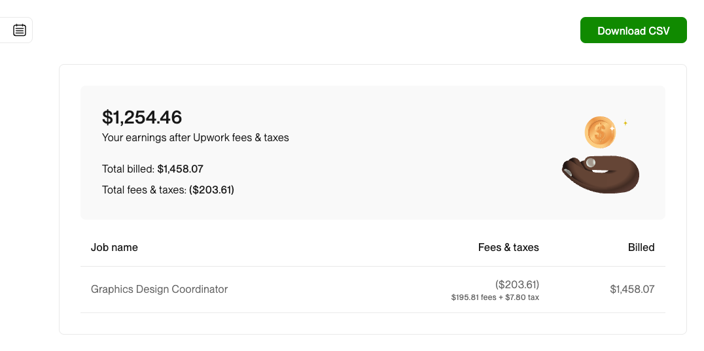Click the brown hand illustration
Viewport: 704px width, 351px height.
pyautogui.click(x=608, y=175)
